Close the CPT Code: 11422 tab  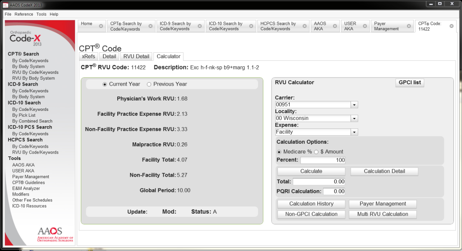click(x=451, y=26)
